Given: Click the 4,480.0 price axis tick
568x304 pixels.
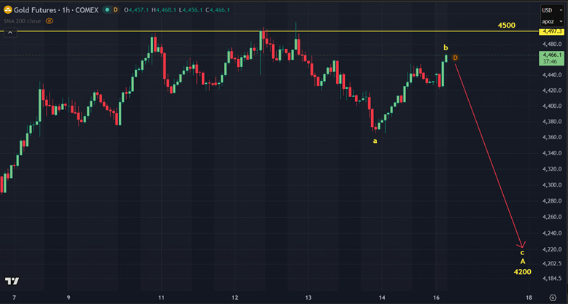Looking at the screenshot, I should [552, 44].
